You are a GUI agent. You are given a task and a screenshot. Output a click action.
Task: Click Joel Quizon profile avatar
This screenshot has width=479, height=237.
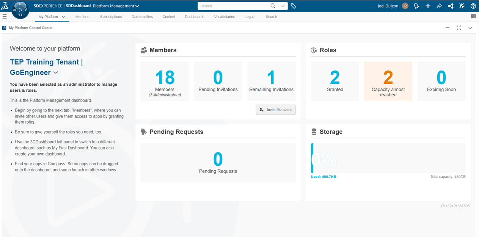point(405,6)
